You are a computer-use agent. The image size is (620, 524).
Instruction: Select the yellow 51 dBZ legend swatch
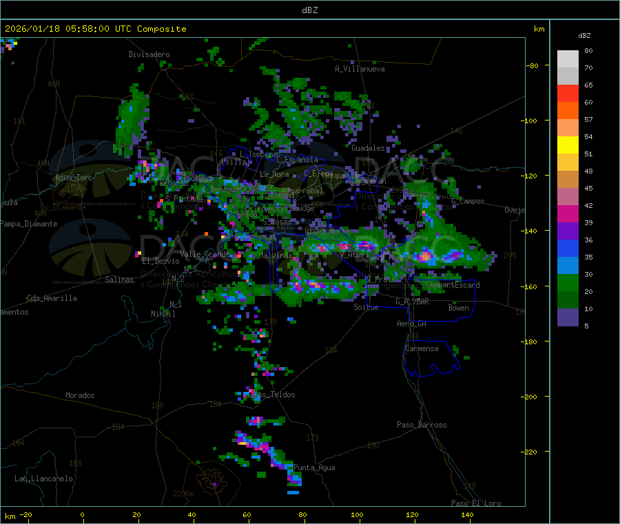tap(568, 145)
